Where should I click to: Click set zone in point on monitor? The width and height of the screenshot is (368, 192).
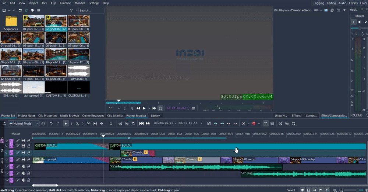point(125,108)
